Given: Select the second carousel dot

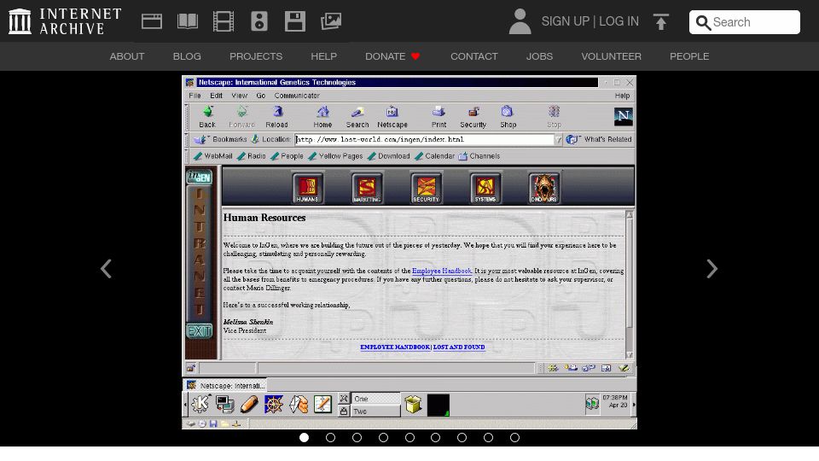Looking at the screenshot, I should [x=330, y=437].
